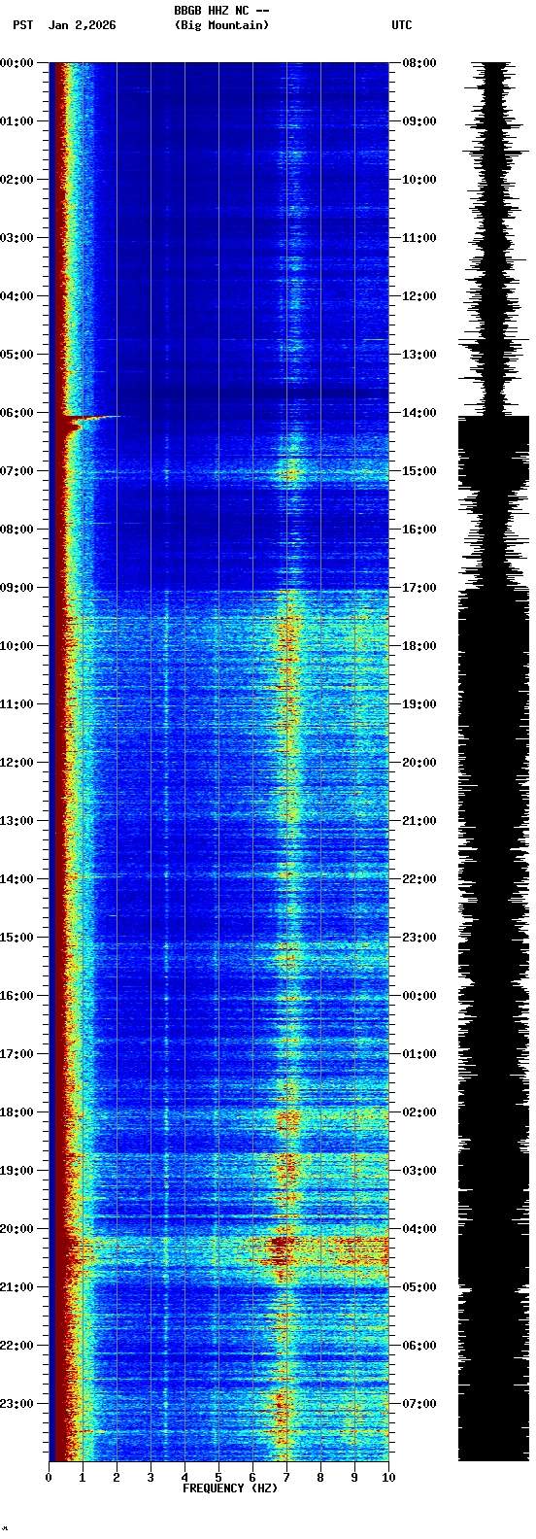This screenshot has height=1539, width=536.
Task: Click the 10 Hz frequency tick label
Action: tap(388, 1478)
